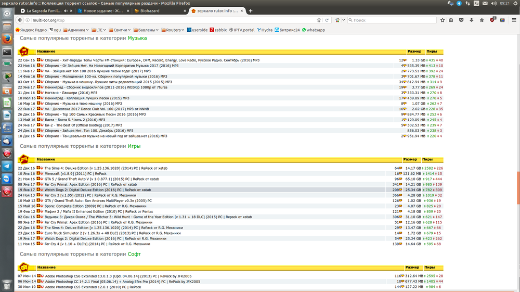Image resolution: width=520 pixels, height=292 pixels.
Task: Click the games category icon in yellow header
Action: point(24,159)
